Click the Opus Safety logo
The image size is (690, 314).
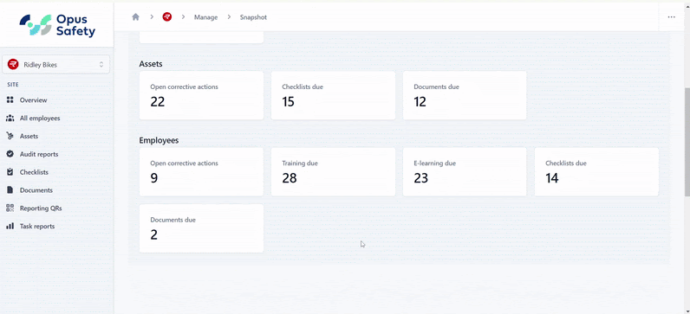(x=57, y=25)
